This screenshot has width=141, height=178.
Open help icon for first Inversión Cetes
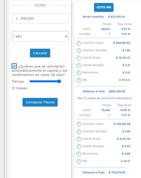tap(79, 43)
